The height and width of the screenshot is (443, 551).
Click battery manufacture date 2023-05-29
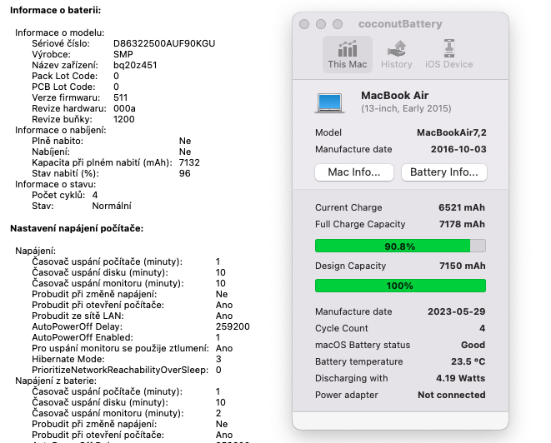[457, 311]
